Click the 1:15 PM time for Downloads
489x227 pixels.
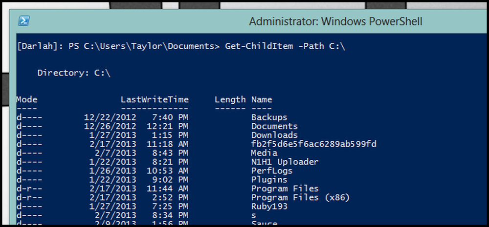click(170, 135)
